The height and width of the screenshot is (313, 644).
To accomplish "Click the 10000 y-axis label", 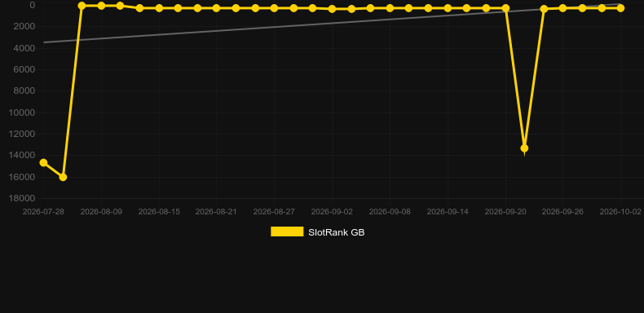I will [x=22, y=113].
